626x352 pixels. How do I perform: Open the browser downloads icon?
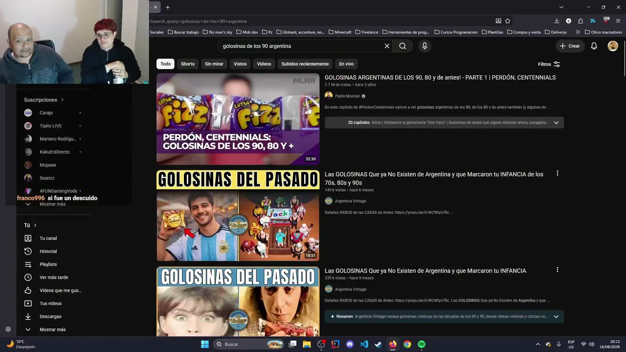(557, 21)
